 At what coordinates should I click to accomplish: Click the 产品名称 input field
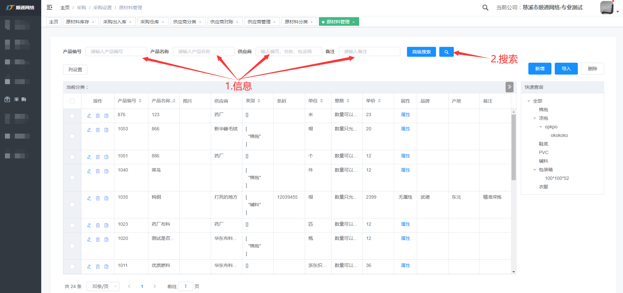point(203,51)
